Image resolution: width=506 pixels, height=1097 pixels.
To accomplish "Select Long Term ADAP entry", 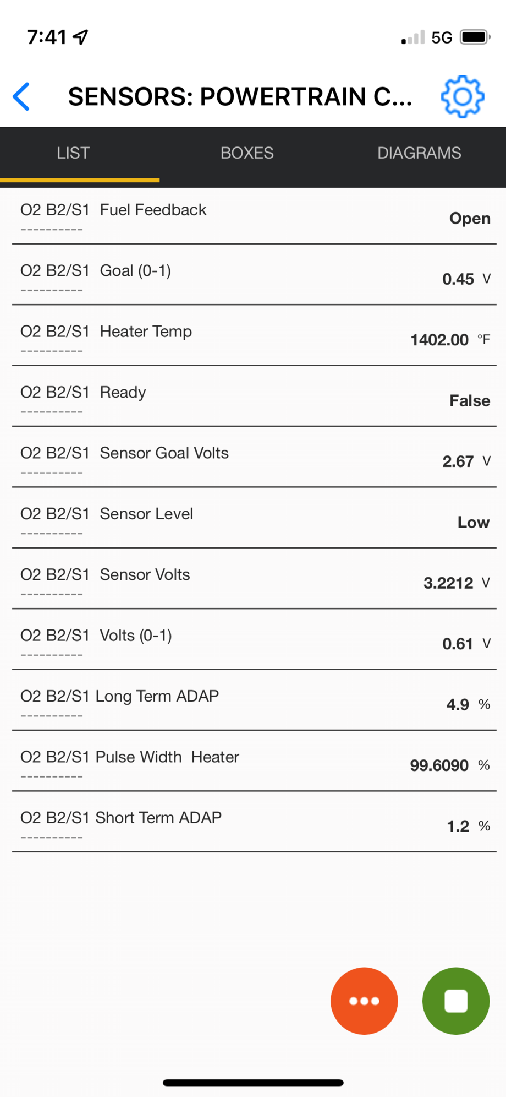I will pos(253,702).
